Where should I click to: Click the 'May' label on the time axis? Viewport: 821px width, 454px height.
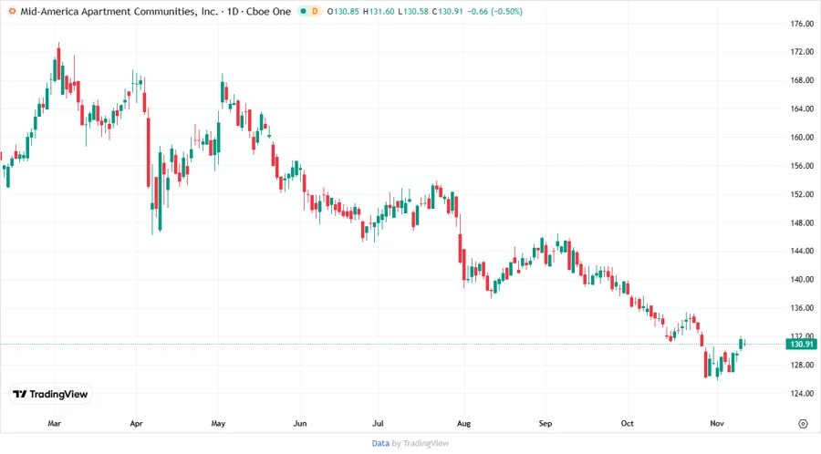point(218,423)
